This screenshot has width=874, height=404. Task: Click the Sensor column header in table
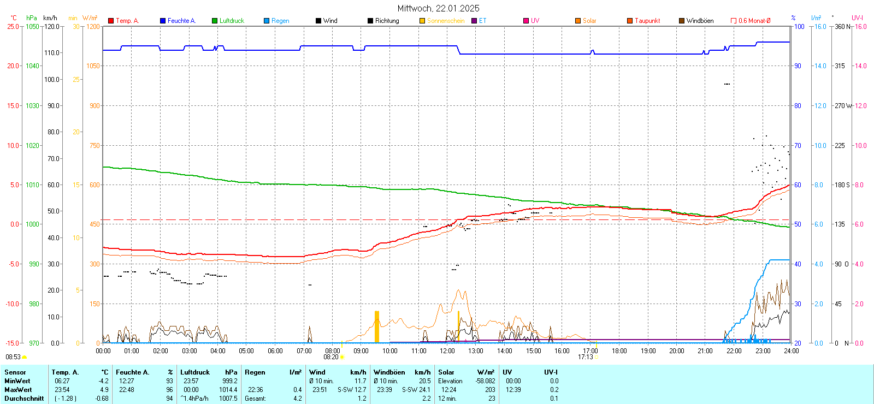pos(15,372)
